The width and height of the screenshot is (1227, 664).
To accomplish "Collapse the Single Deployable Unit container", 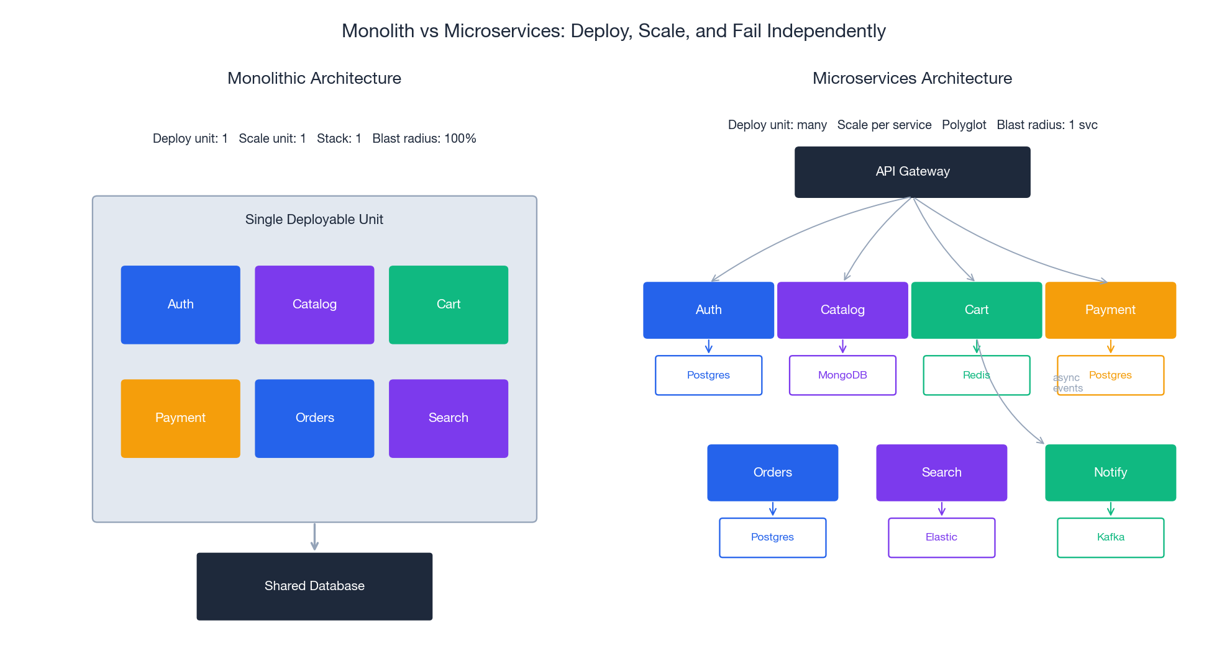I will pos(314,218).
